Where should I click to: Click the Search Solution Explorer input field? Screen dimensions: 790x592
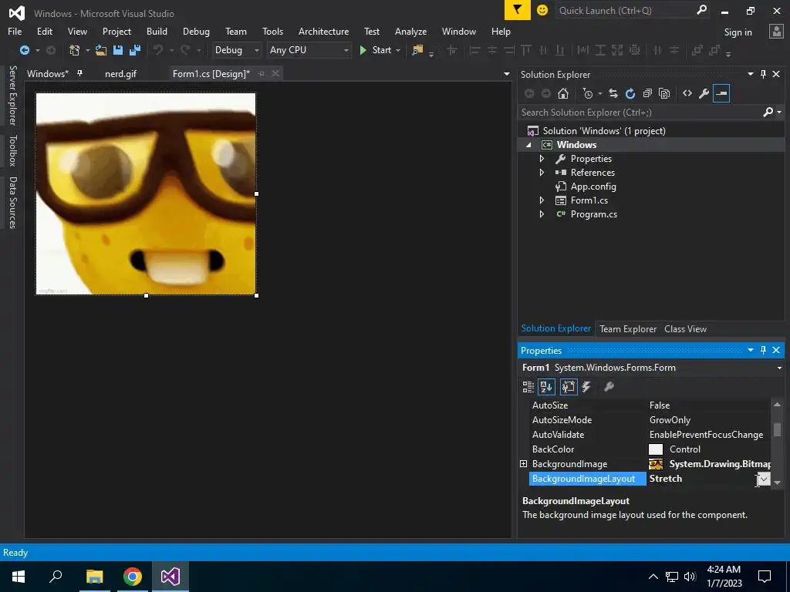(x=640, y=113)
